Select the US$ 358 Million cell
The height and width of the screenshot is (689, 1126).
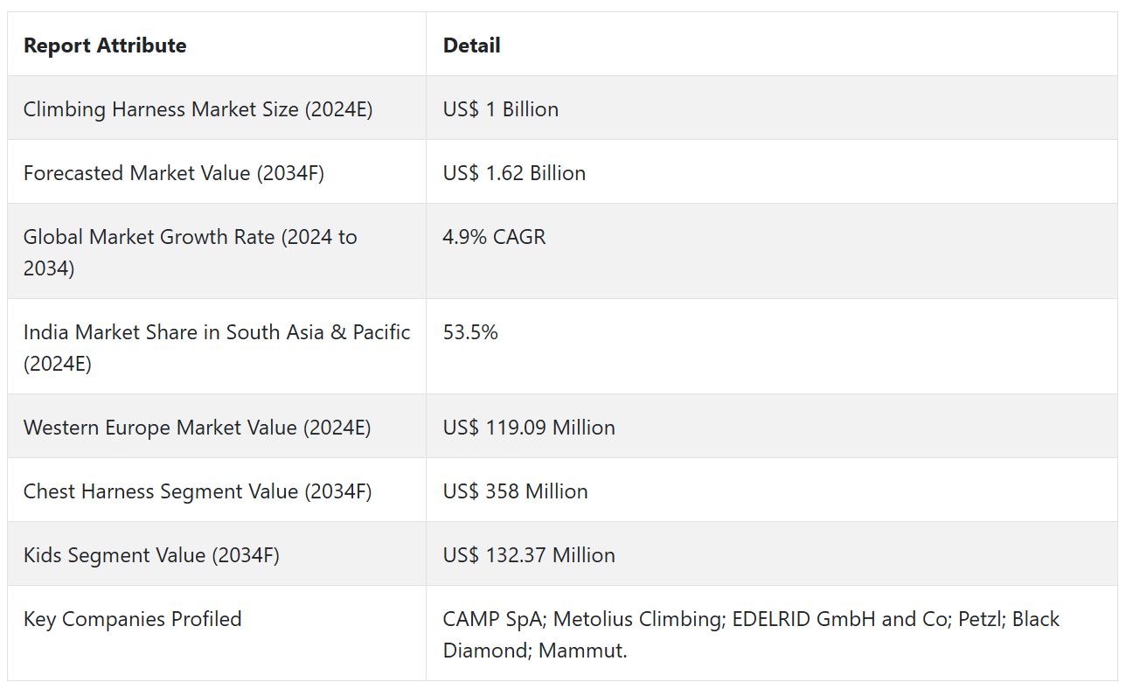coord(515,491)
